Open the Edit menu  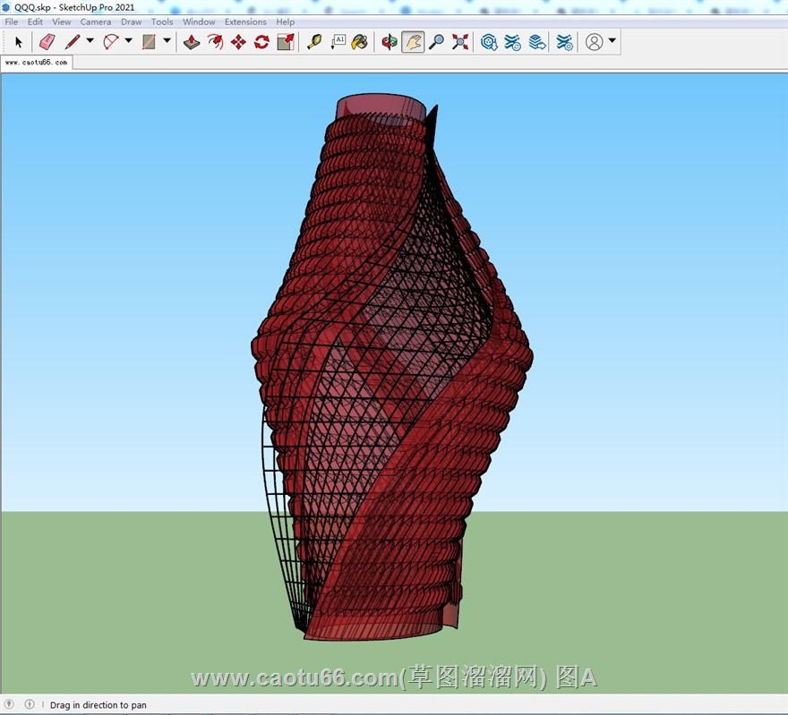tap(35, 21)
